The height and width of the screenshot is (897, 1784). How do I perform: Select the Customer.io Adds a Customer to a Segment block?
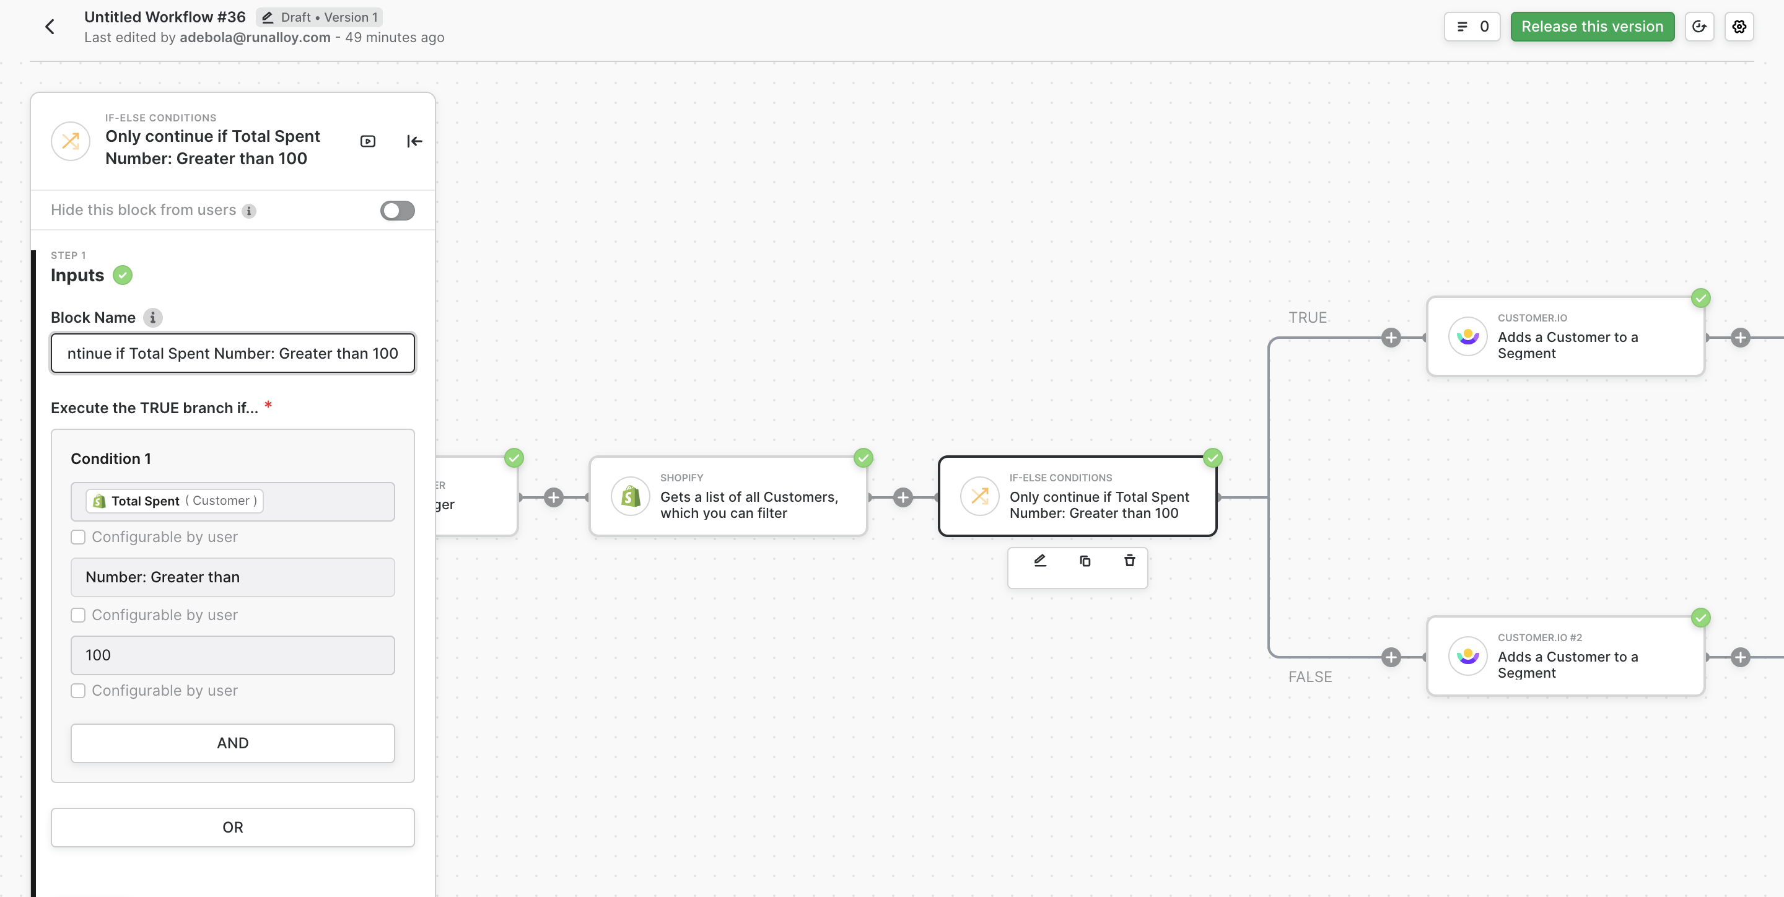(1566, 338)
